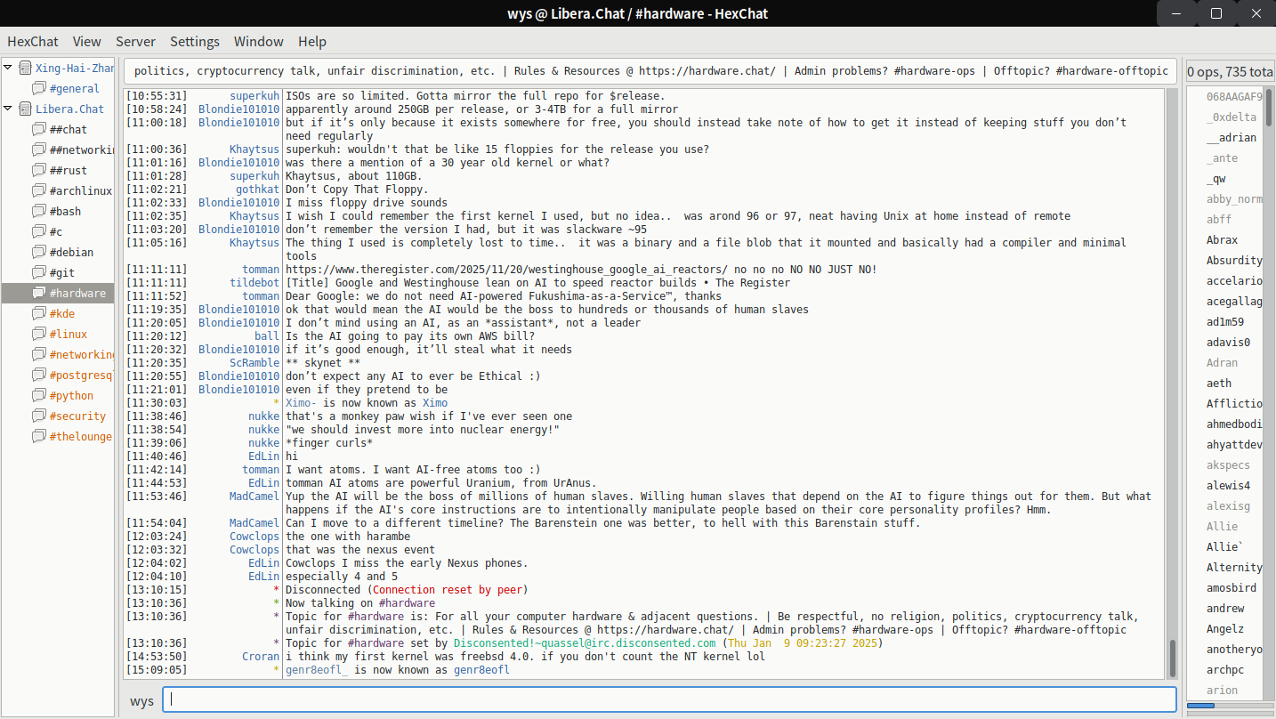Click the message input field

(x=667, y=699)
